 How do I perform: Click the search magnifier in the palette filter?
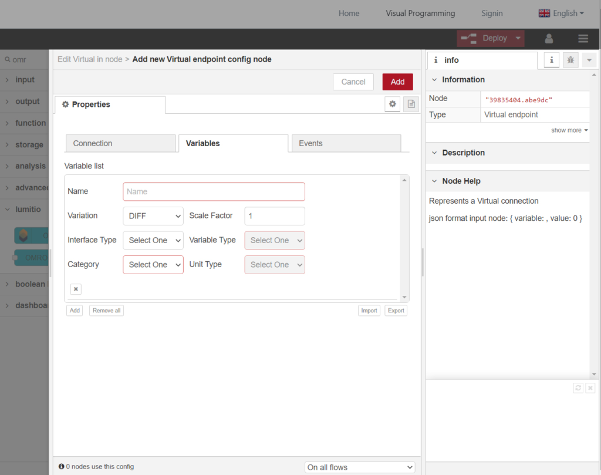click(7, 59)
